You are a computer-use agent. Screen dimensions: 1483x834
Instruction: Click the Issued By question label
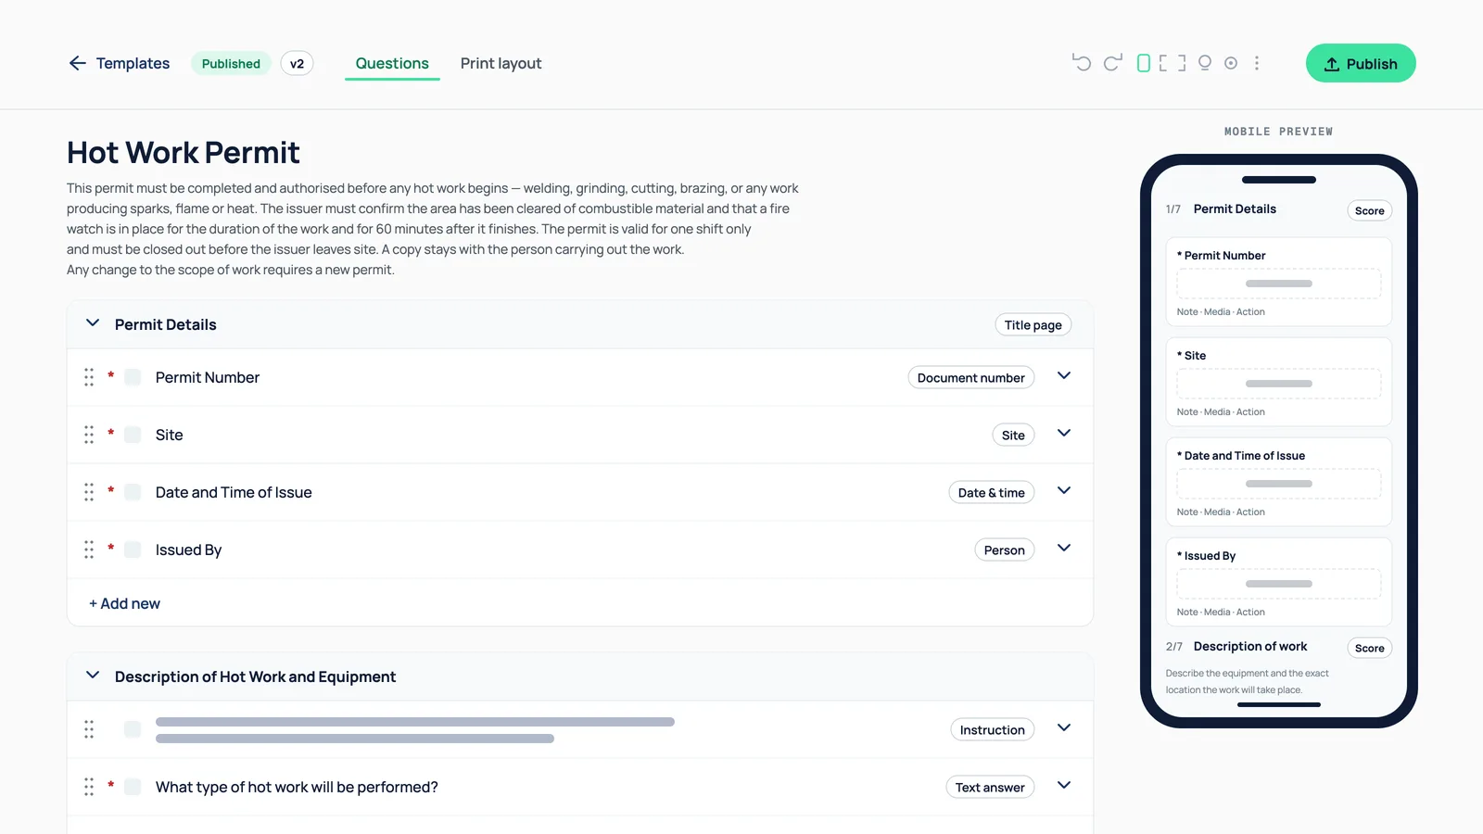[188, 550]
